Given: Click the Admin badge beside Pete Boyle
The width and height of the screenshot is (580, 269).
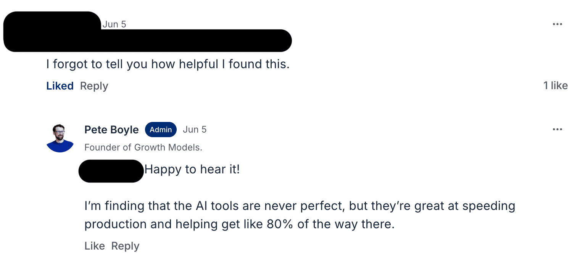Looking at the screenshot, I should 161,130.
